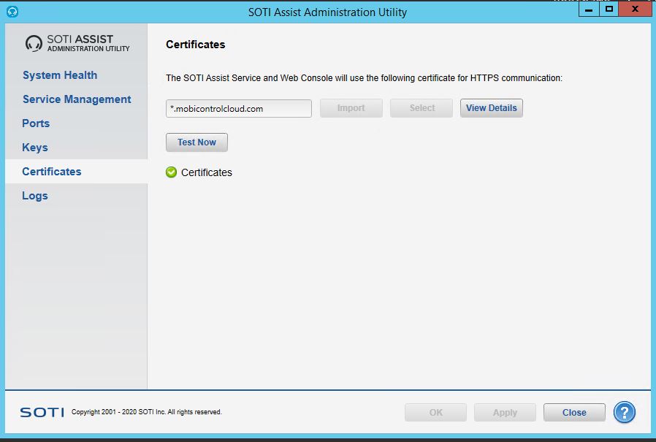Click the Test Now button
The height and width of the screenshot is (442, 656).
point(197,142)
